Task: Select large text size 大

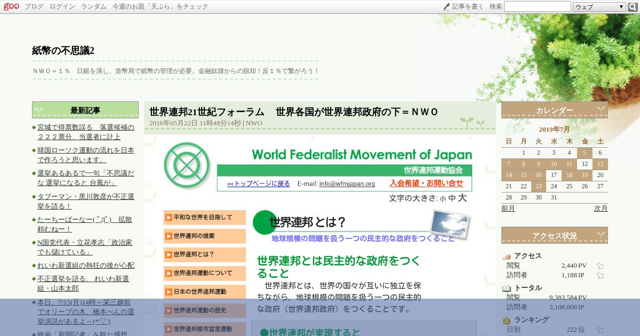Action: pos(462,198)
